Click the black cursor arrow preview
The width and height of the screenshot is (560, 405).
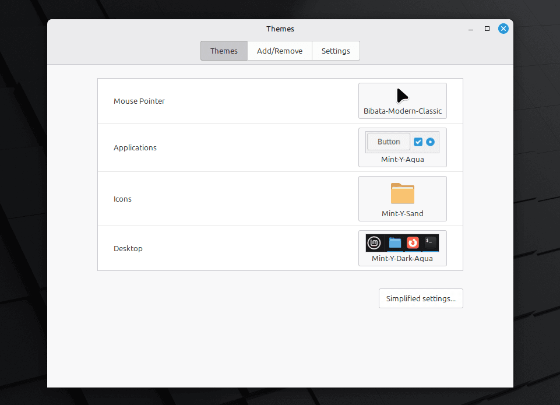(402, 96)
